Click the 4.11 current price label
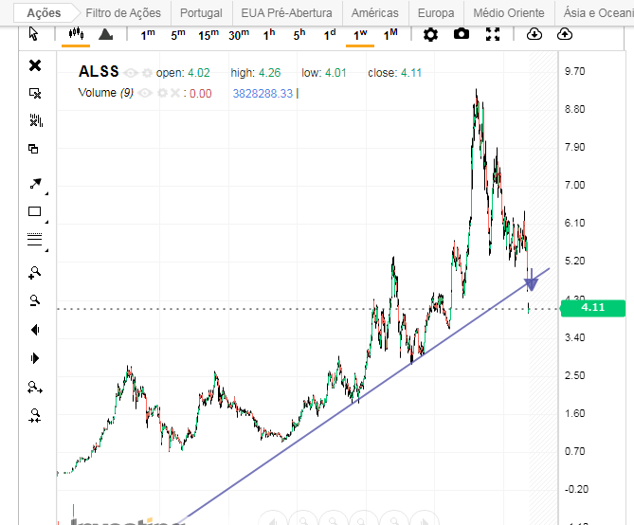634x525 pixels. (x=592, y=308)
